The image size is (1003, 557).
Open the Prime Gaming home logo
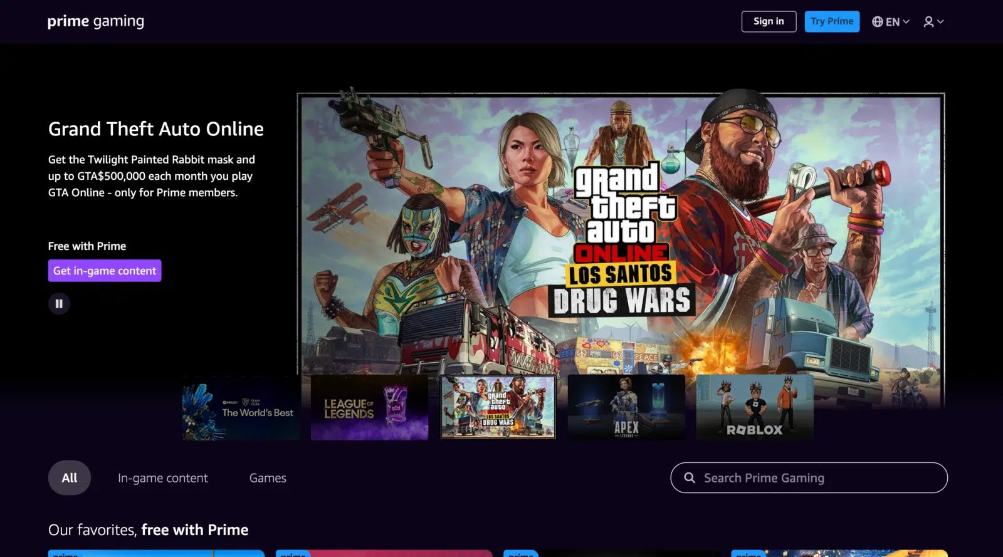point(96,21)
